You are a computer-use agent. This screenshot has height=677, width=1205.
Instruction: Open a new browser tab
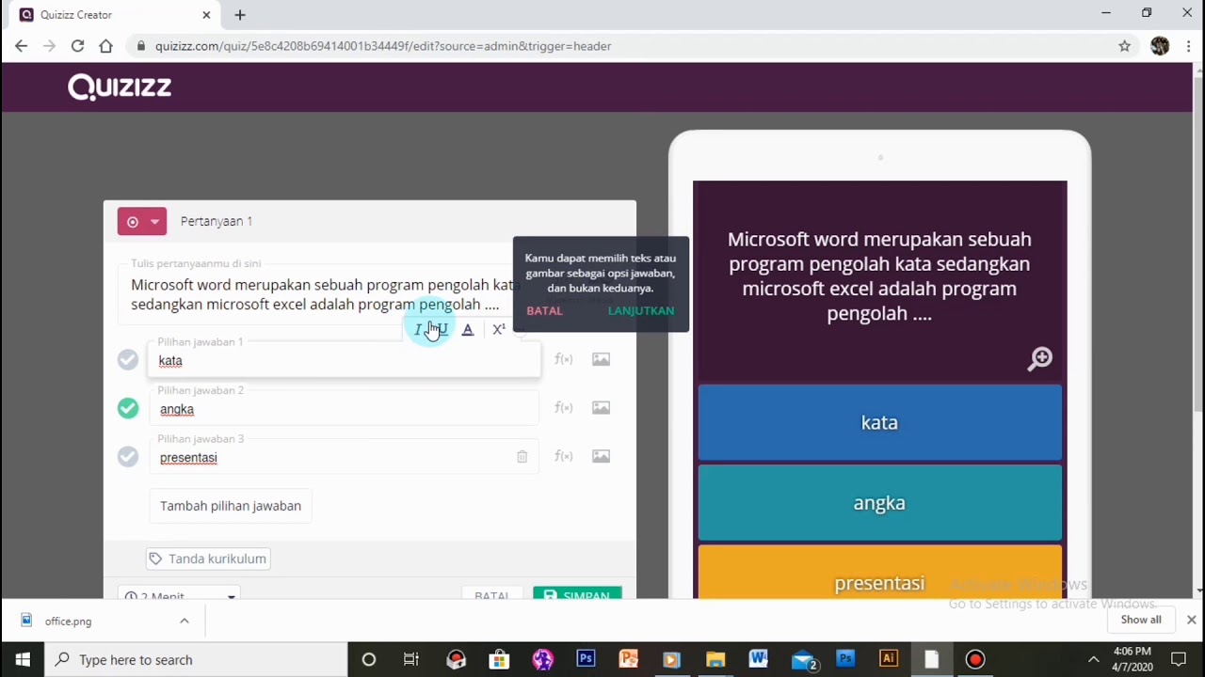point(240,15)
